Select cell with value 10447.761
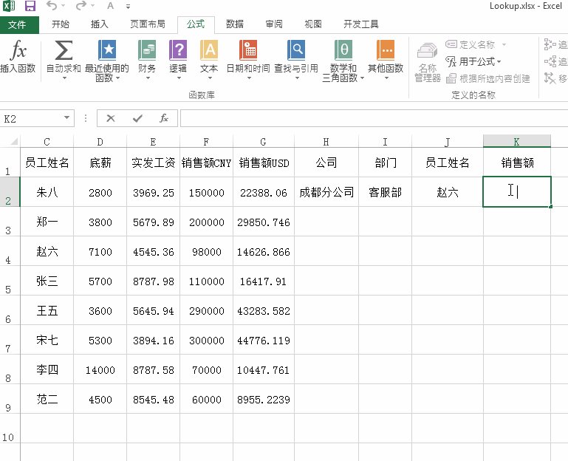The width and height of the screenshot is (568, 461). [x=264, y=369]
